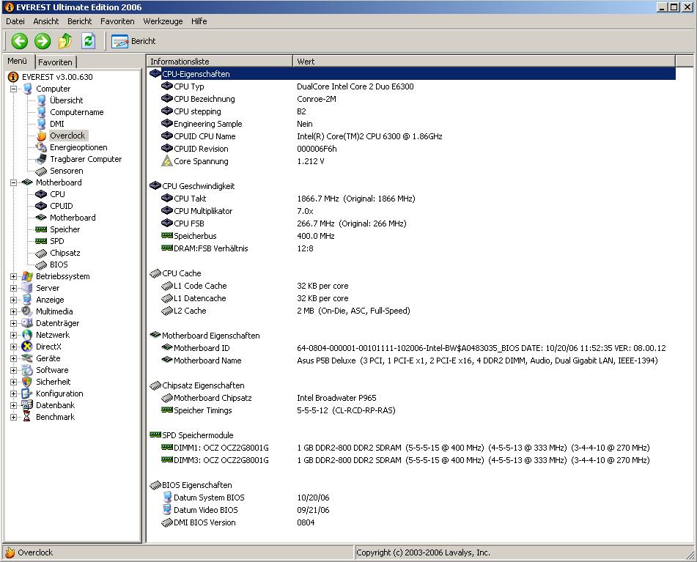Viewport: 697px width, 562px height.
Task: Click the Sensoren icon
Action: tap(41, 171)
